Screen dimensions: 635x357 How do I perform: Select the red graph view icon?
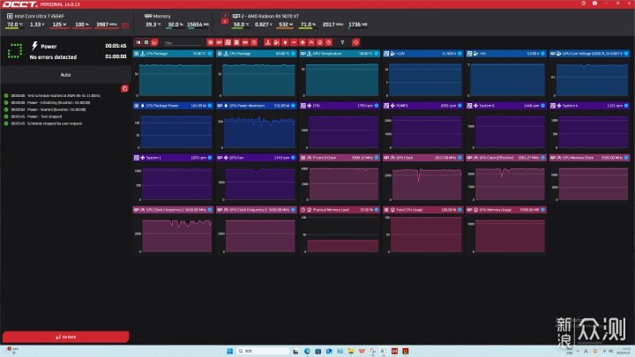click(154, 42)
